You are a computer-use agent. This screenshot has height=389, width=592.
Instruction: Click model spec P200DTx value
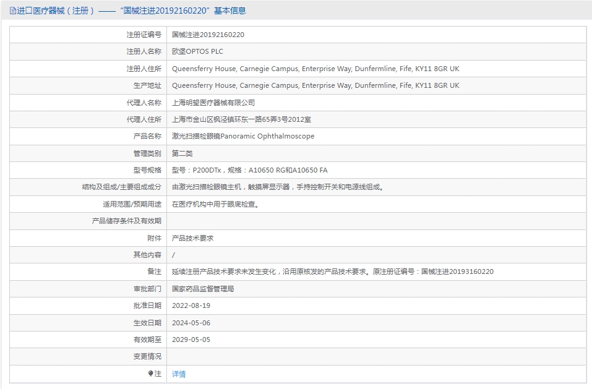249,170
